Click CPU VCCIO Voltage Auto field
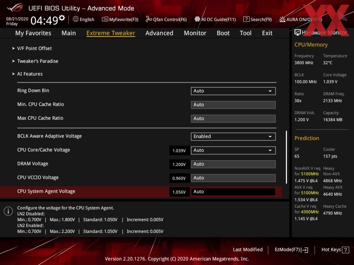The height and width of the screenshot is (265, 354). (x=233, y=178)
